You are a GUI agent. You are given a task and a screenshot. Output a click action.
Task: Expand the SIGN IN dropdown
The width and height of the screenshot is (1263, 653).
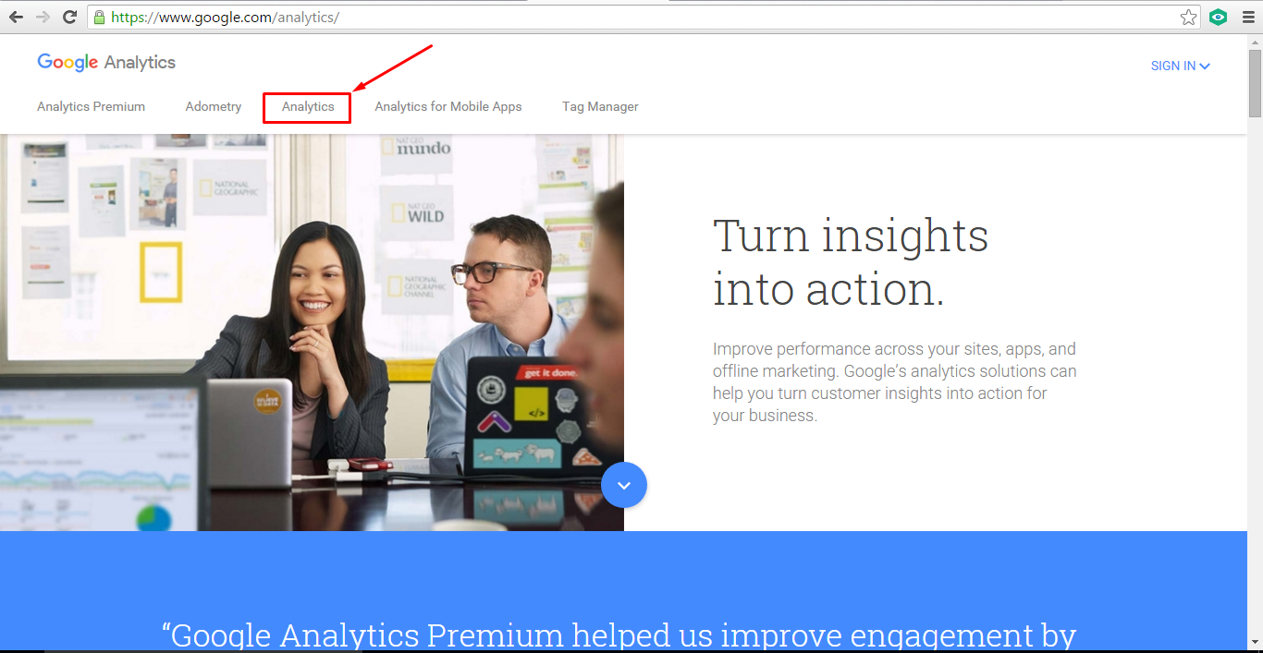coord(1181,66)
